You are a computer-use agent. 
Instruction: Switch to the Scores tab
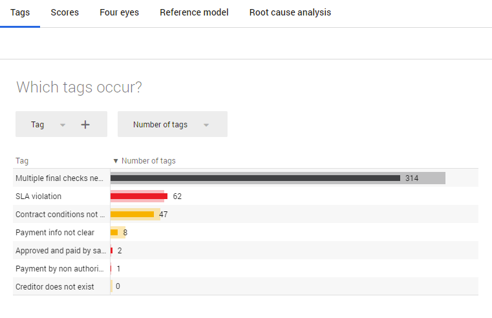click(x=65, y=12)
